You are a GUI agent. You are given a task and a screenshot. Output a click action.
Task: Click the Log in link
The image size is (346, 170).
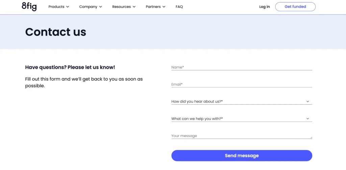265,7
